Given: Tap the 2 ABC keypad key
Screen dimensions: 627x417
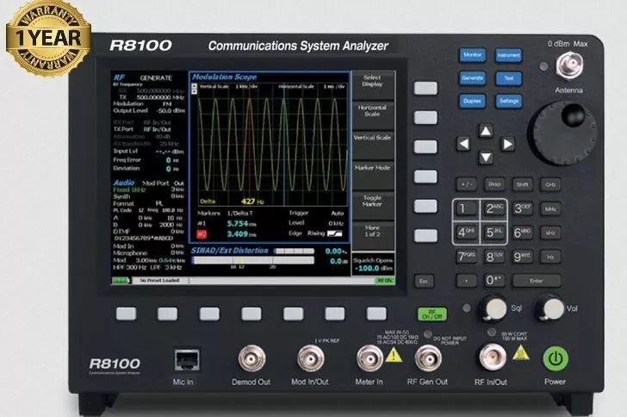Looking at the screenshot, I should (x=494, y=208).
